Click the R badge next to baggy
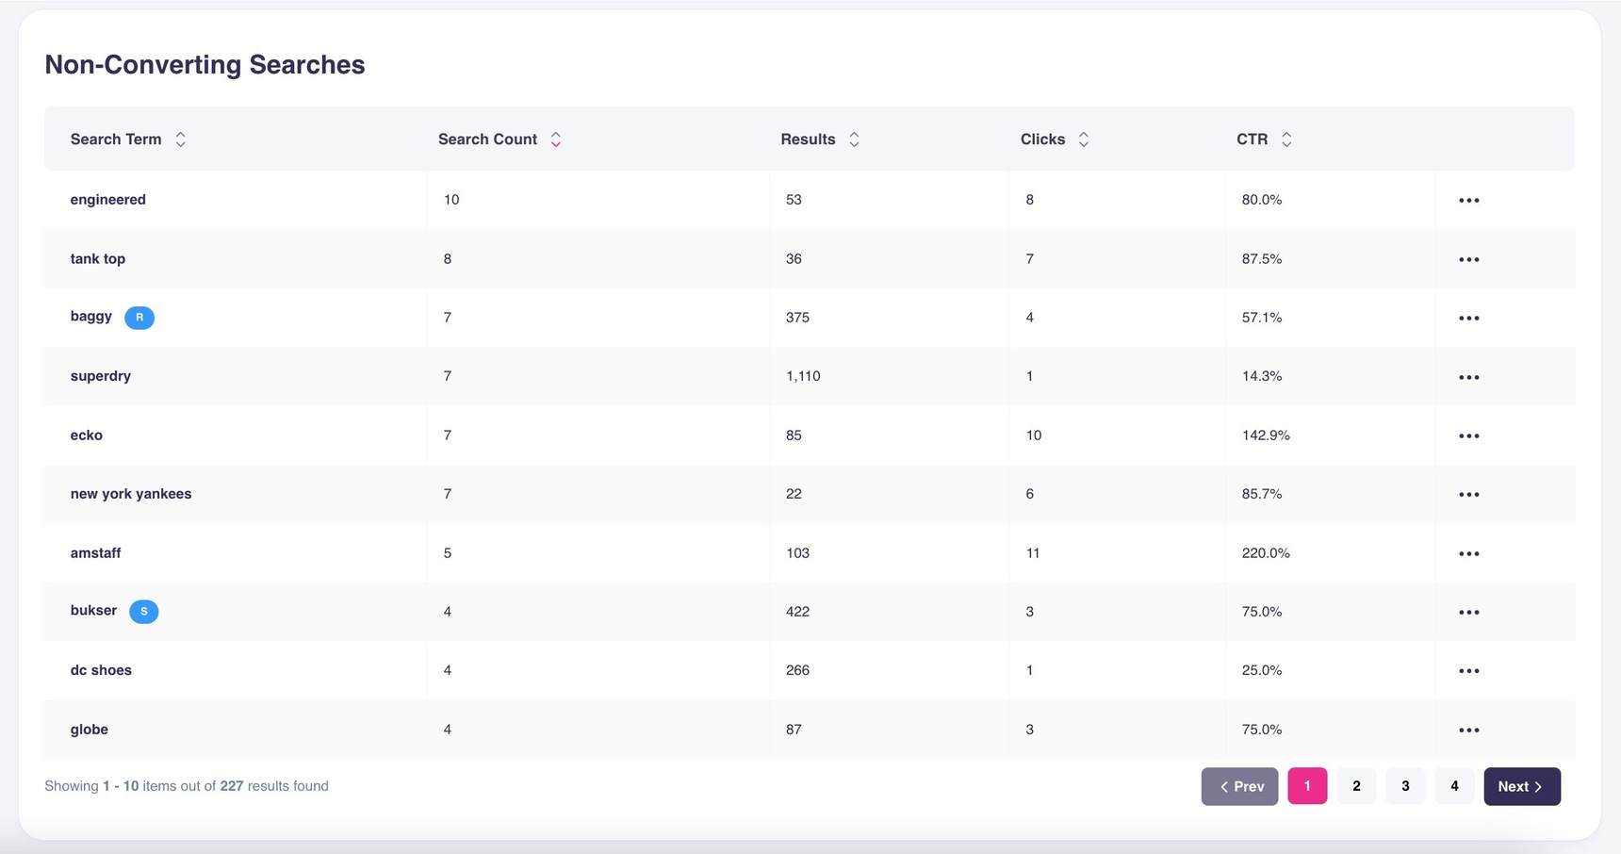 point(139,318)
